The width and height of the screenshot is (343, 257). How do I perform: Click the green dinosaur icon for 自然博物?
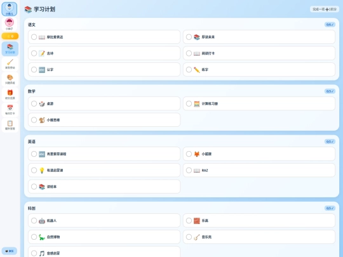42,237
